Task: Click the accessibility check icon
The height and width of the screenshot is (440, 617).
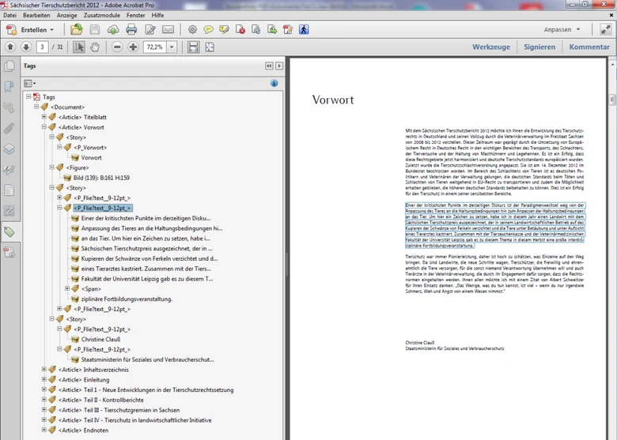Action: click(304, 29)
